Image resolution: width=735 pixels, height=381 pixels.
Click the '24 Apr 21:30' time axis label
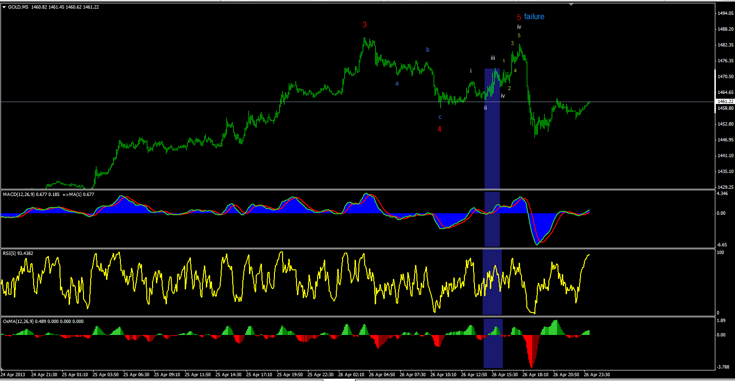click(x=45, y=374)
